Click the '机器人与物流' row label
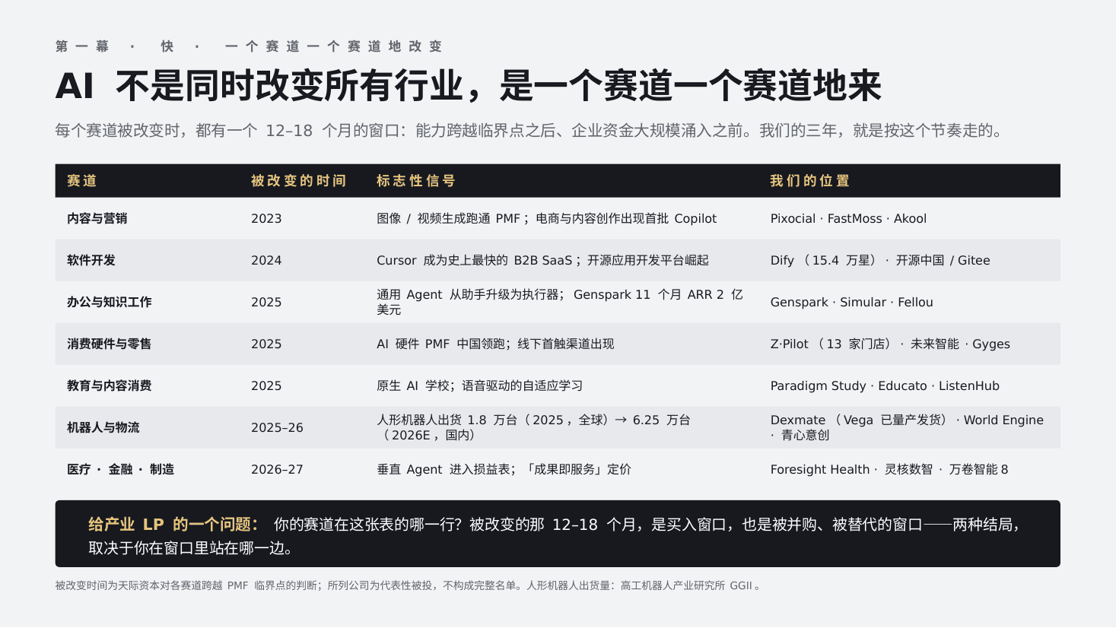1116x628 pixels. pyautogui.click(x=103, y=427)
